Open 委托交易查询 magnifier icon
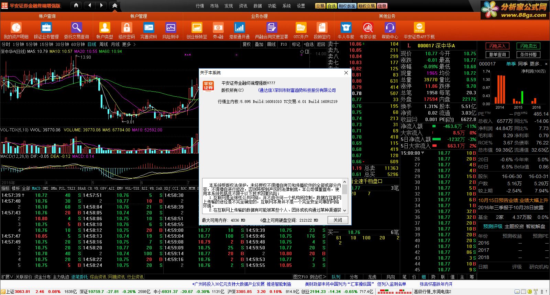The width and height of the screenshot is (550, 295). pos(76,27)
